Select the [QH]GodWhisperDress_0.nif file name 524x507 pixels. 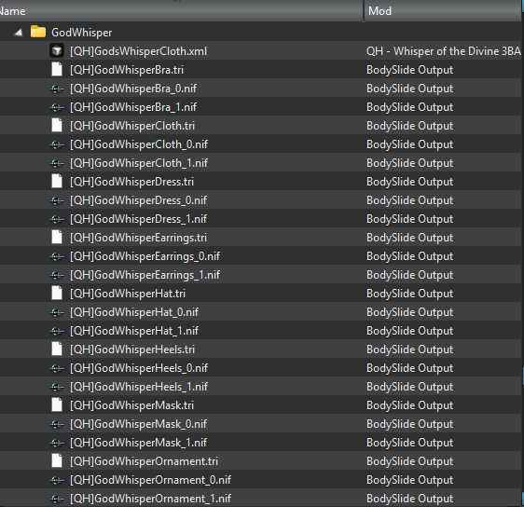(138, 200)
